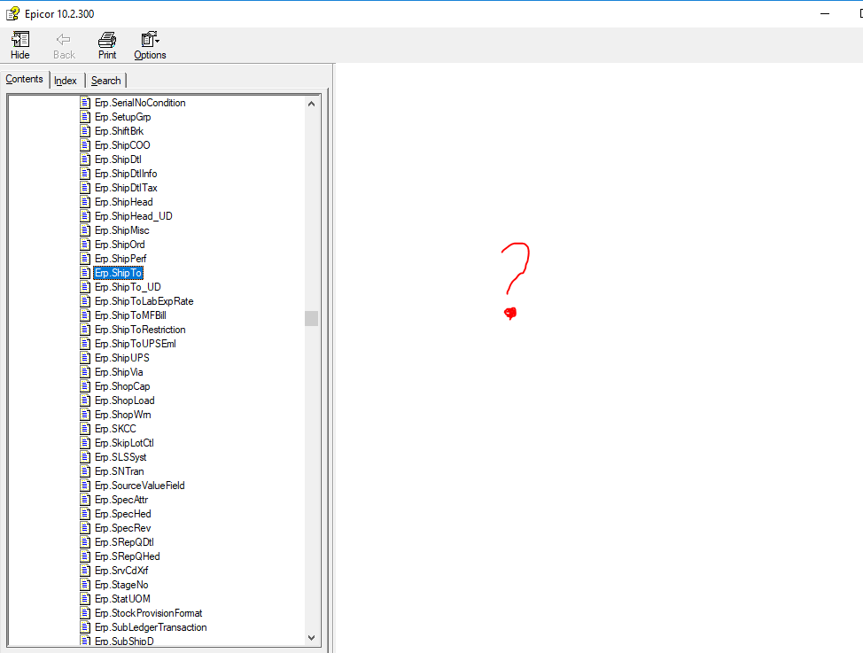The image size is (863, 653).
Task: Click page icon beside Erp.ShipDtlInfo
Action: pyautogui.click(x=85, y=174)
